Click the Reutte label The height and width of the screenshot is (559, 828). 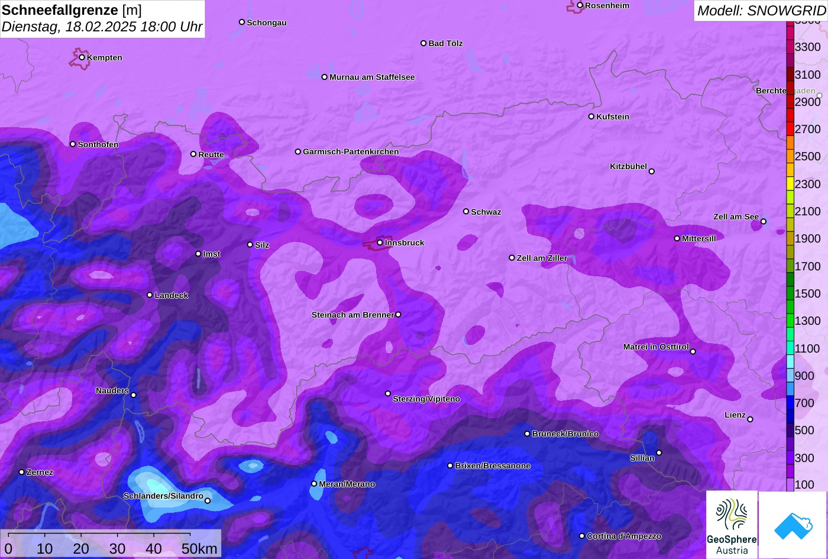pyautogui.click(x=211, y=154)
